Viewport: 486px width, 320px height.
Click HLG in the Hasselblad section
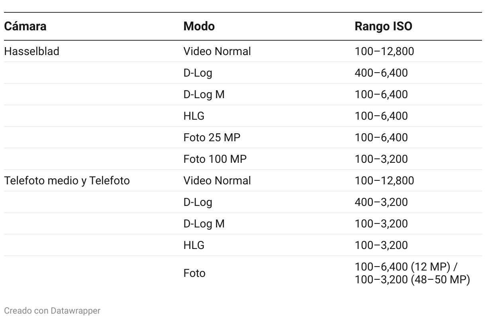194,116
